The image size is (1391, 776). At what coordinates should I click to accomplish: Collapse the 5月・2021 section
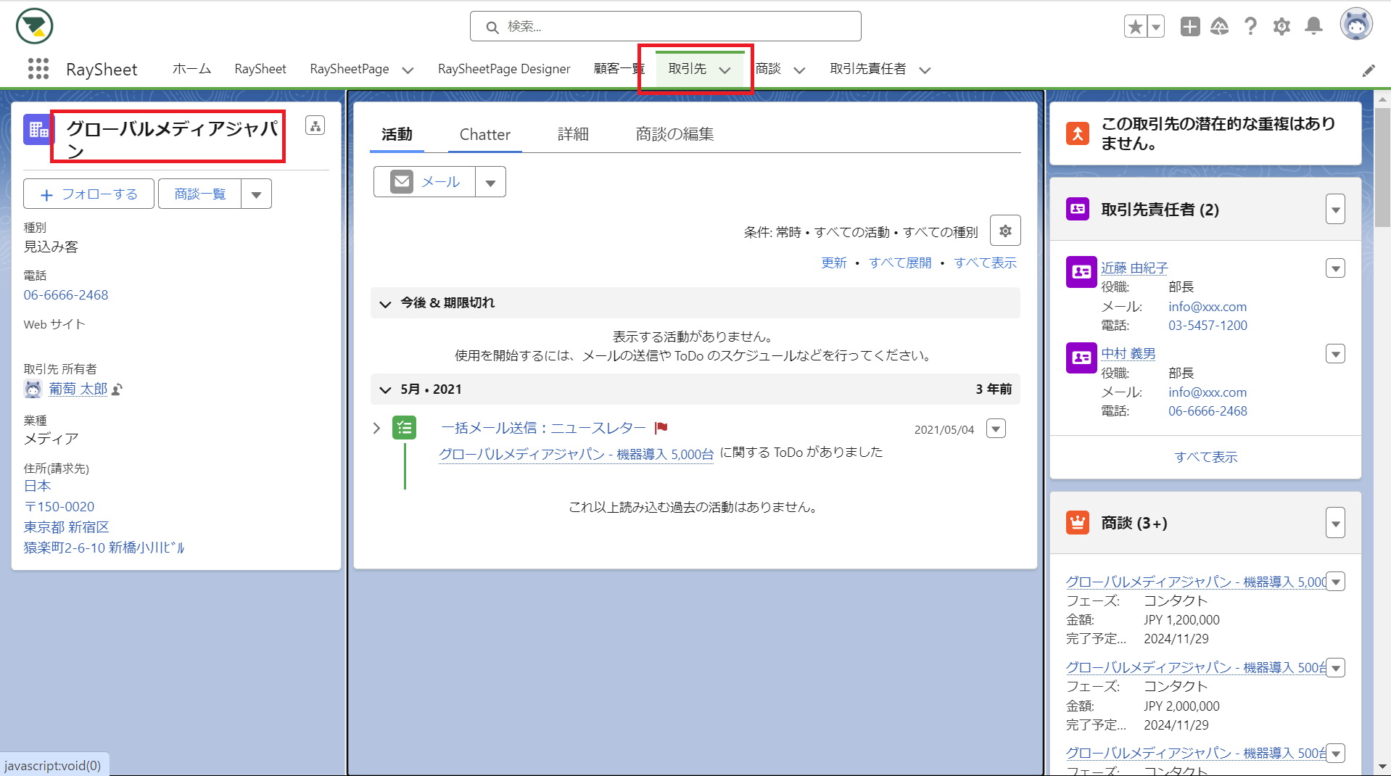click(x=385, y=390)
